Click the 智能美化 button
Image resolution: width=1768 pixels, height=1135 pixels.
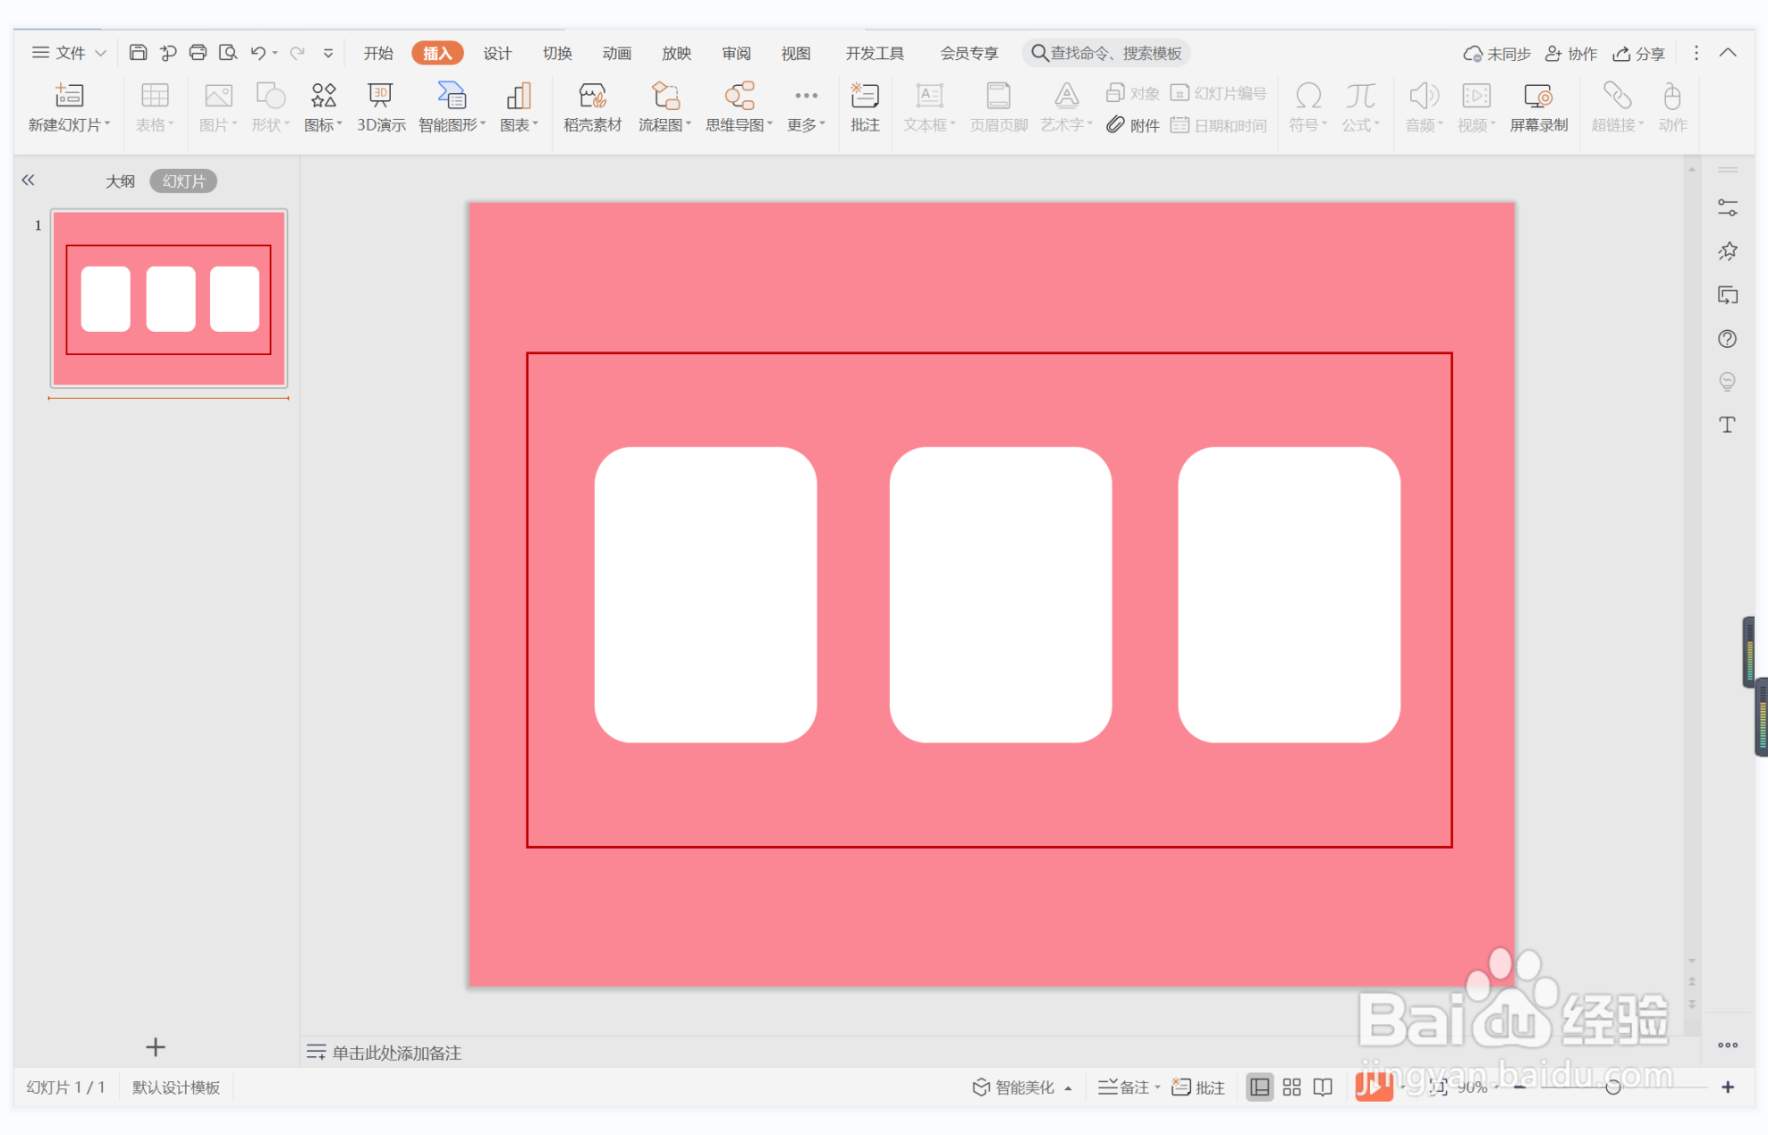[1013, 1087]
